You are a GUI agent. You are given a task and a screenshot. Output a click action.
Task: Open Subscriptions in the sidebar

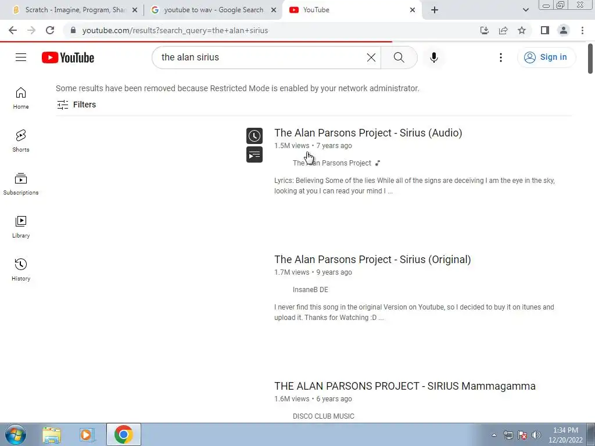(21, 184)
